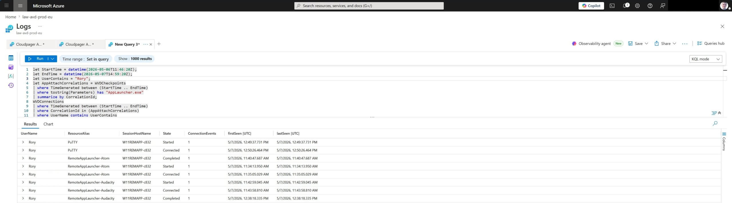732x203 pixels.
Task: Go to Home breadcrumb
Action: [11, 17]
